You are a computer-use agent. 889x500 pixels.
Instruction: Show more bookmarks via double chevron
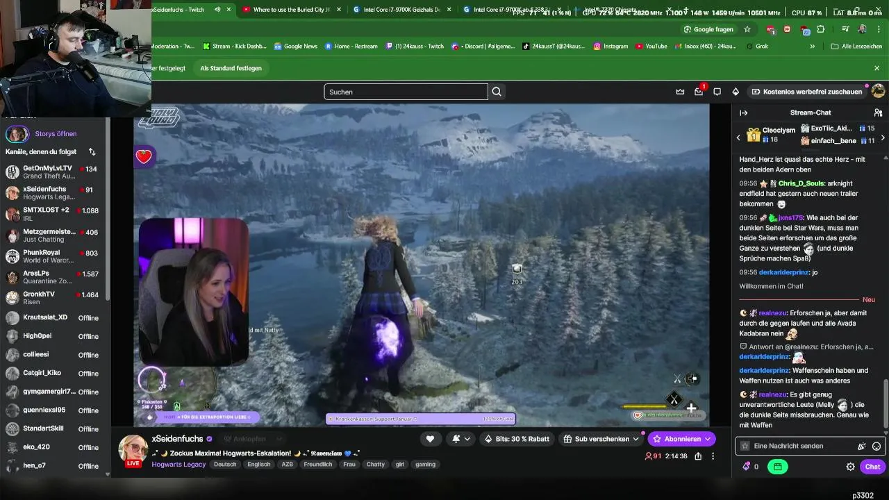[x=813, y=47]
